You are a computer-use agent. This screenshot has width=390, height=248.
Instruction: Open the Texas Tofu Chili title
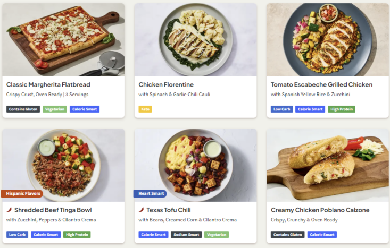[x=169, y=210]
